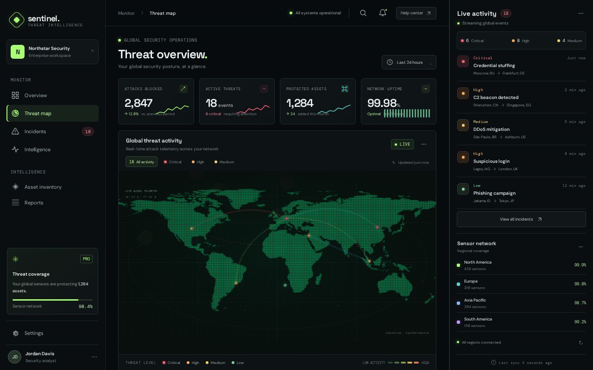
Task: Open Global threat activity more options
Action: [423, 144]
